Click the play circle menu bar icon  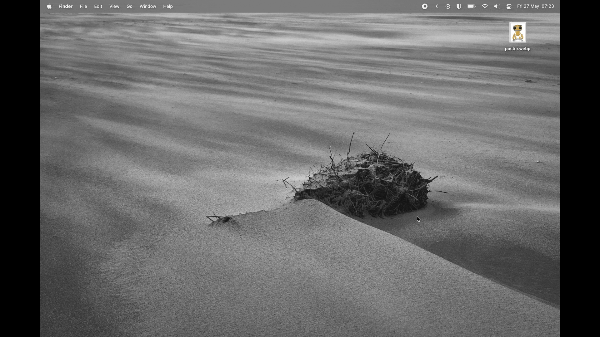pos(448,6)
